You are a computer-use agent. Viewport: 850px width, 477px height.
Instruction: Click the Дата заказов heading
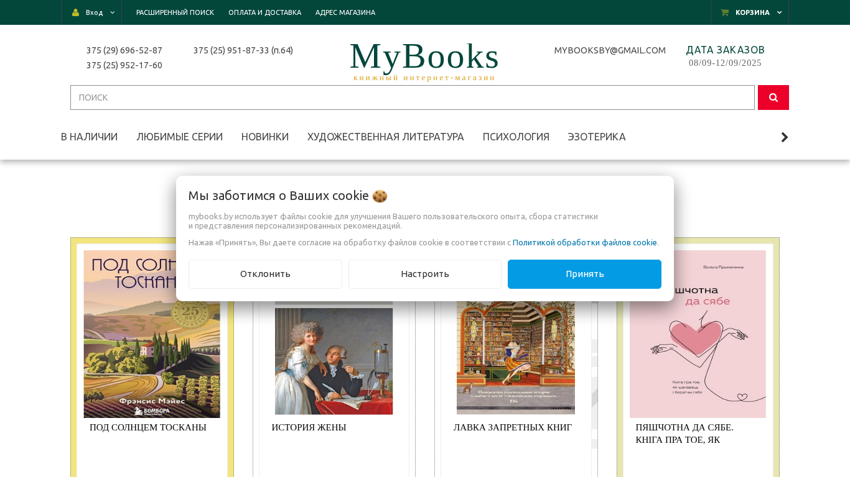click(726, 50)
